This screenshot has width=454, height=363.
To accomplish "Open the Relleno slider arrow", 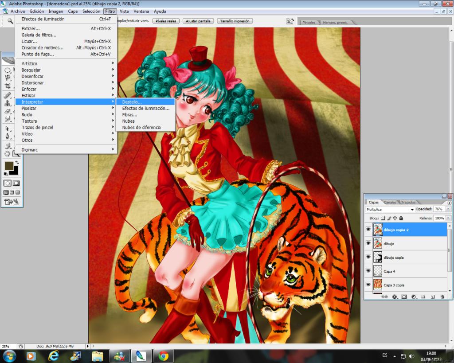I will tap(449, 218).
